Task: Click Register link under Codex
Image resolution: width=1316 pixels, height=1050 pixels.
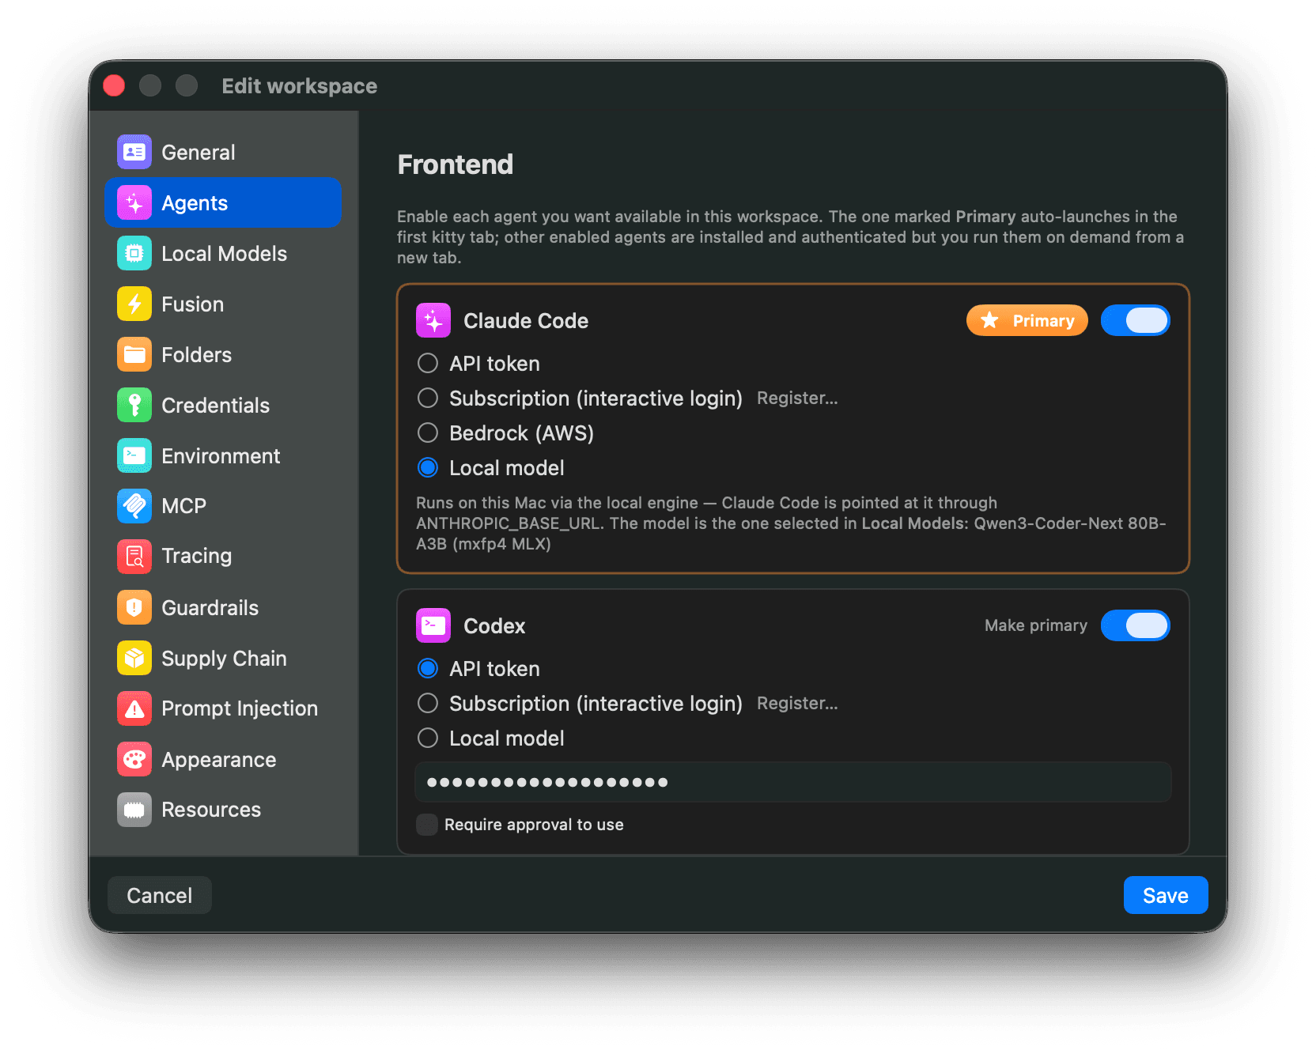Action: pos(797,703)
